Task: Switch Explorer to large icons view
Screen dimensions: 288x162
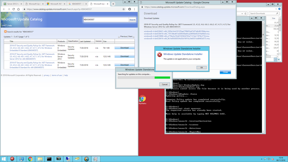Action: pos(279,59)
